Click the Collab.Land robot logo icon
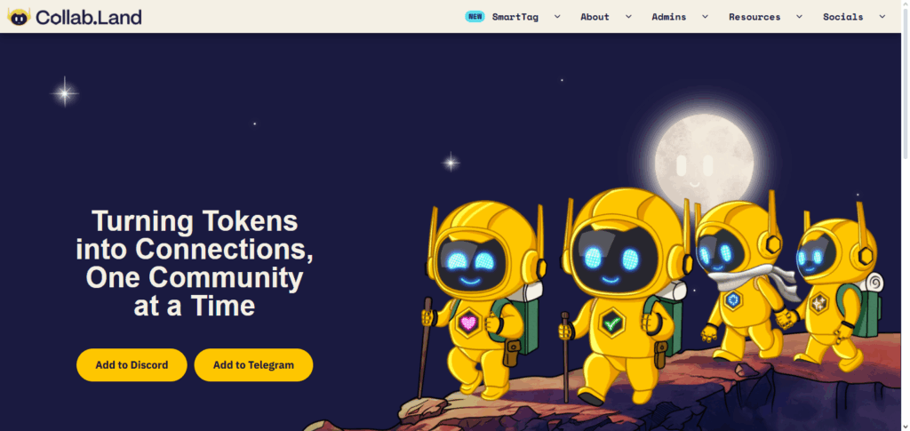Screen dimensions: 910x431 click(x=19, y=17)
